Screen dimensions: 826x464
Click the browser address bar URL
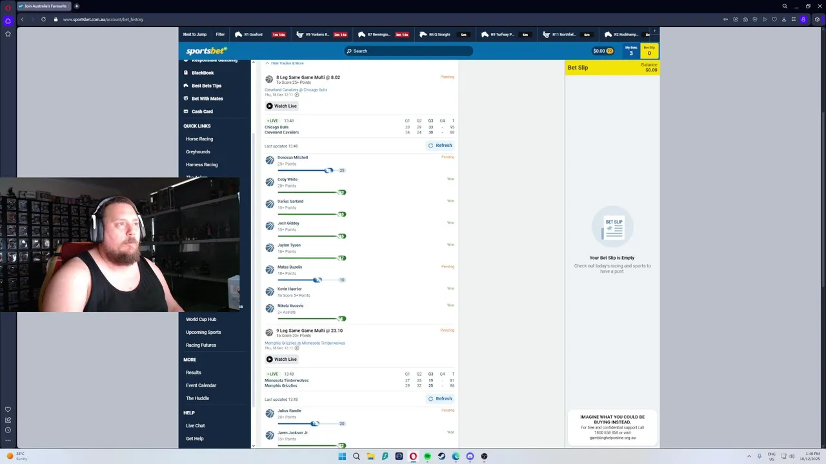103,19
